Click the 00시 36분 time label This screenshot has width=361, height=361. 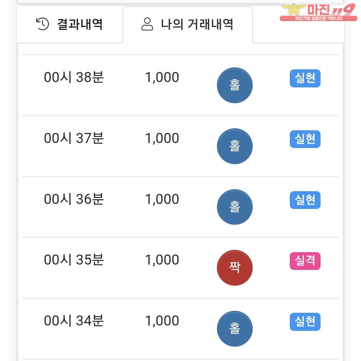click(74, 199)
